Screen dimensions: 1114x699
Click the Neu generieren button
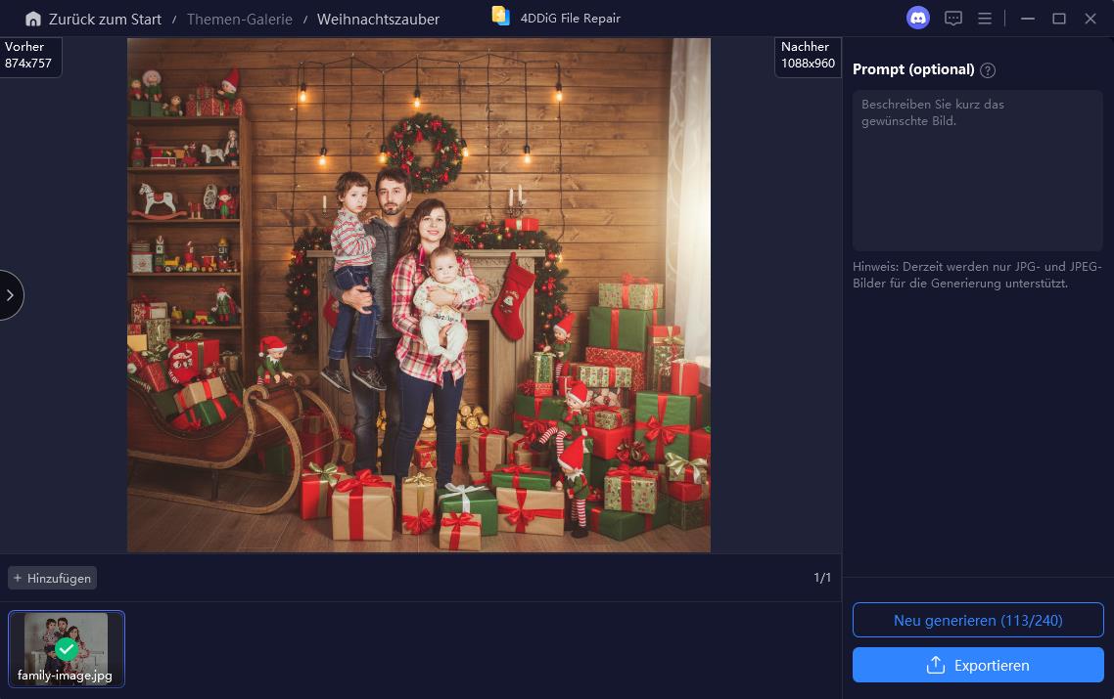pos(978,620)
